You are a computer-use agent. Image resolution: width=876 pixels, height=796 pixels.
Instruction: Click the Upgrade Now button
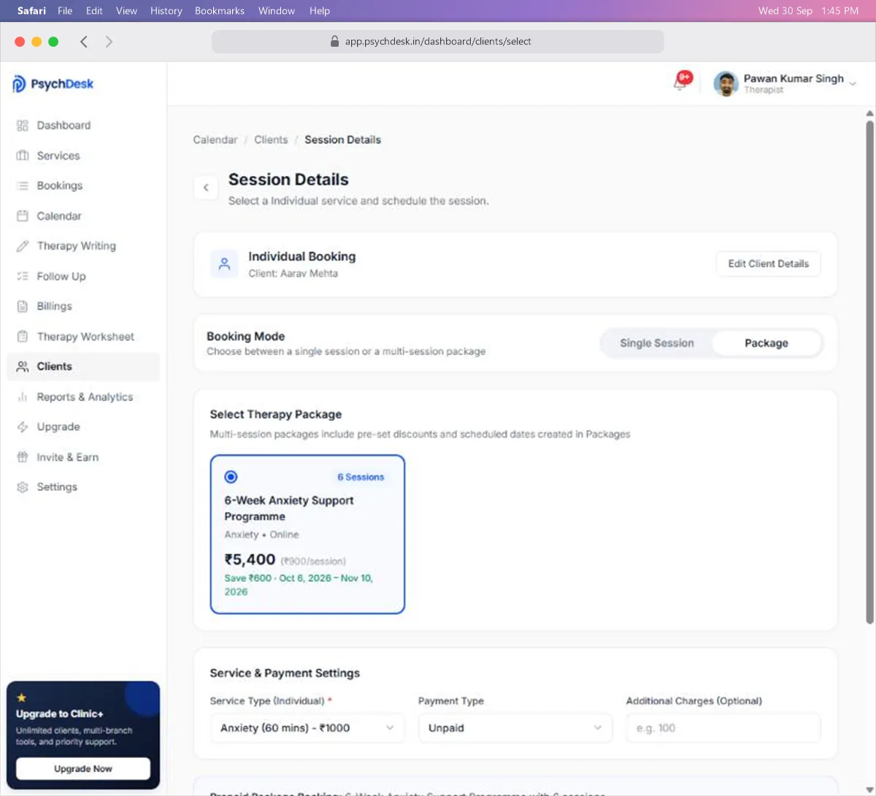83,768
